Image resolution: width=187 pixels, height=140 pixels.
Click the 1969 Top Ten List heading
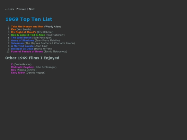29,19
